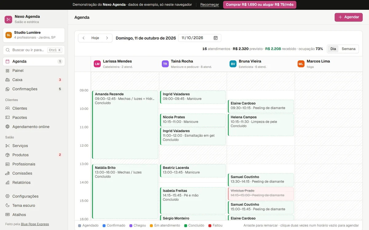Click the gear icon beside Configurações

8,196
